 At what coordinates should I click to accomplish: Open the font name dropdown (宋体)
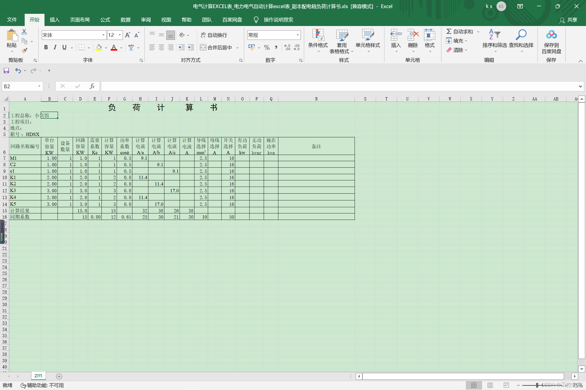pos(103,35)
